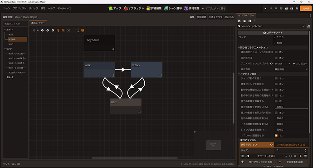Switch to the Map tab

115,8
